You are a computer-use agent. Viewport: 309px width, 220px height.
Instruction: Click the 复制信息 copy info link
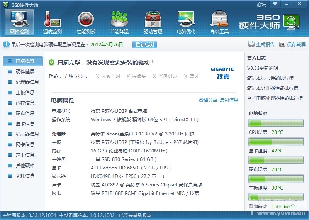[229, 100]
